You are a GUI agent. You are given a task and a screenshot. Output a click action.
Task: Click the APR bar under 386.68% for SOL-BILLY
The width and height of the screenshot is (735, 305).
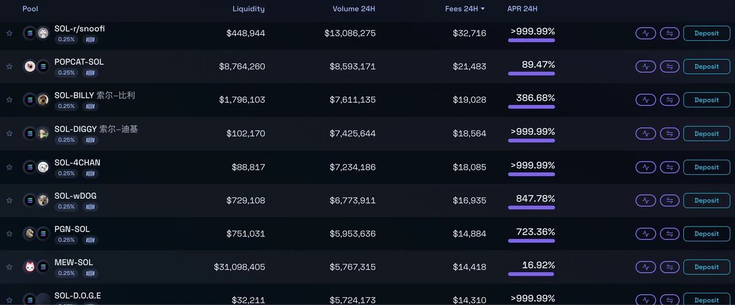531,107
